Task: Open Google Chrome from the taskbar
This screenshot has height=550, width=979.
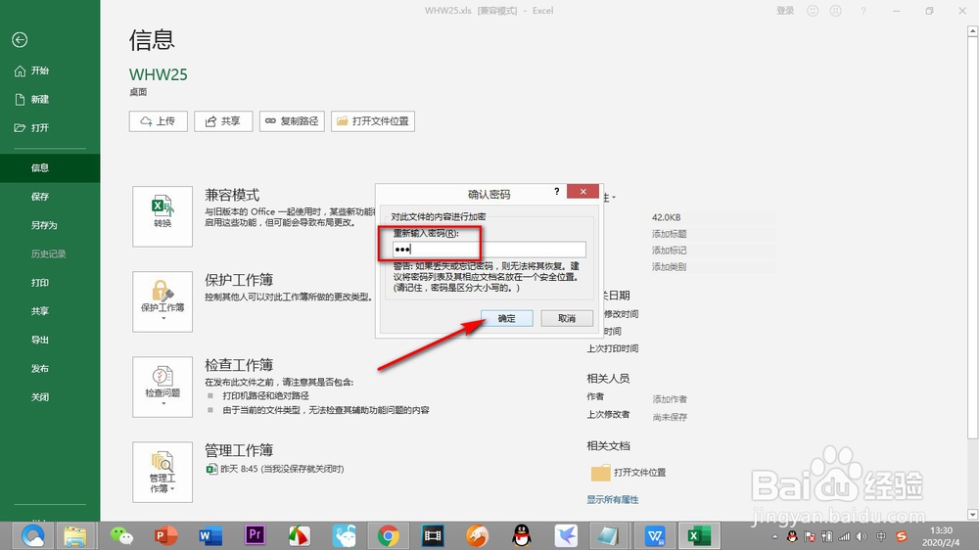Action: coord(389,535)
